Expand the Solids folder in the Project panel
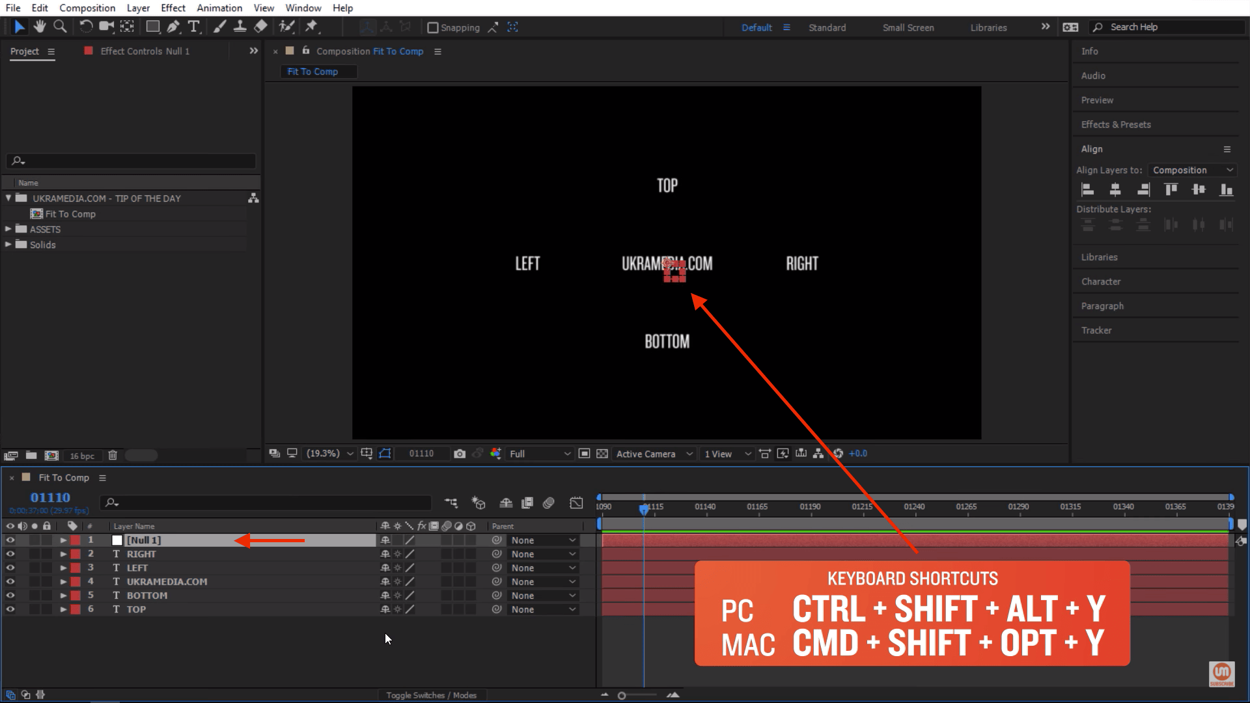 (x=8, y=245)
